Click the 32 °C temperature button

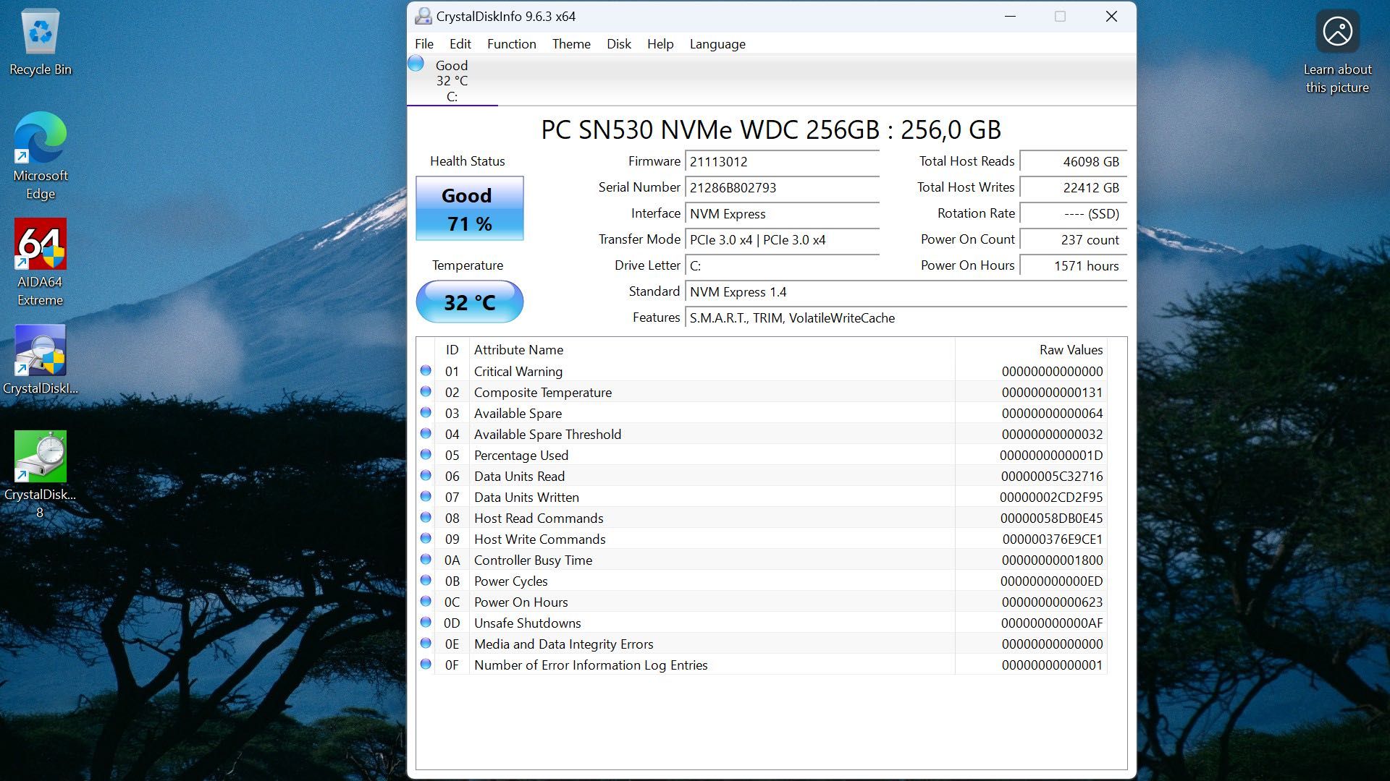pyautogui.click(x=470, y=302)
